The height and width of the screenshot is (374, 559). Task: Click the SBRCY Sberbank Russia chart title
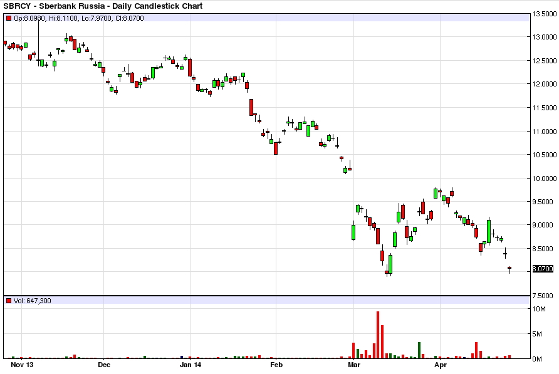103,6
